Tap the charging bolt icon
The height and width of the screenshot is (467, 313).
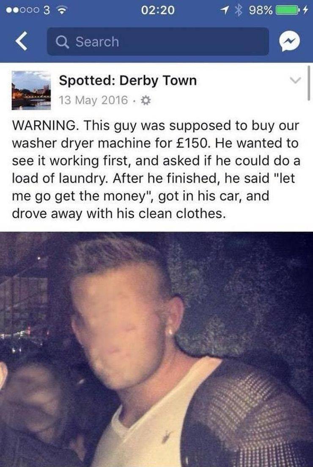click(305, 11)
